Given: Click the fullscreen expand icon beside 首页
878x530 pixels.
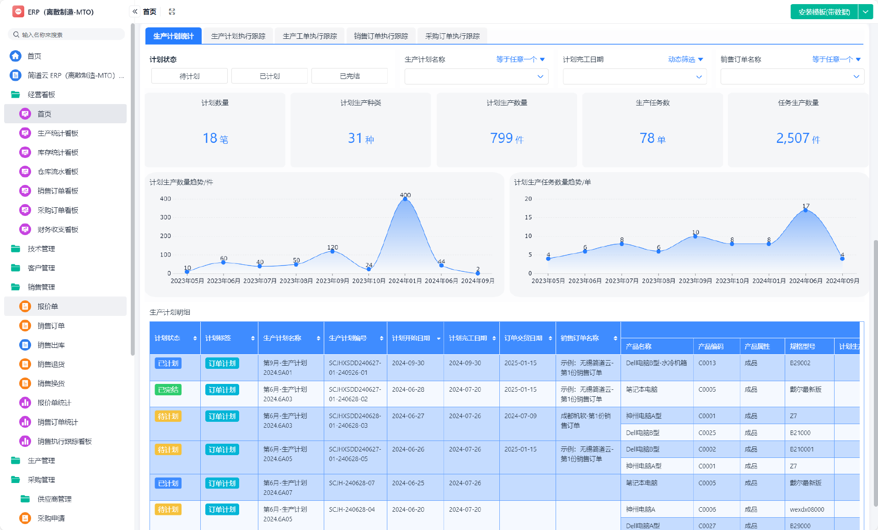Looking at the screenshot, I should tap(172, 12).
